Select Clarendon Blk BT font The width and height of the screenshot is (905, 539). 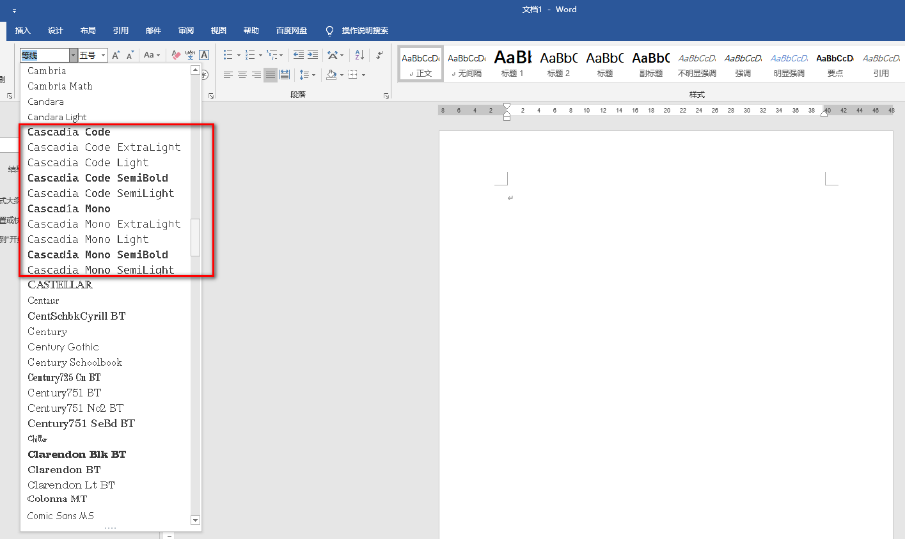(77, 454)
